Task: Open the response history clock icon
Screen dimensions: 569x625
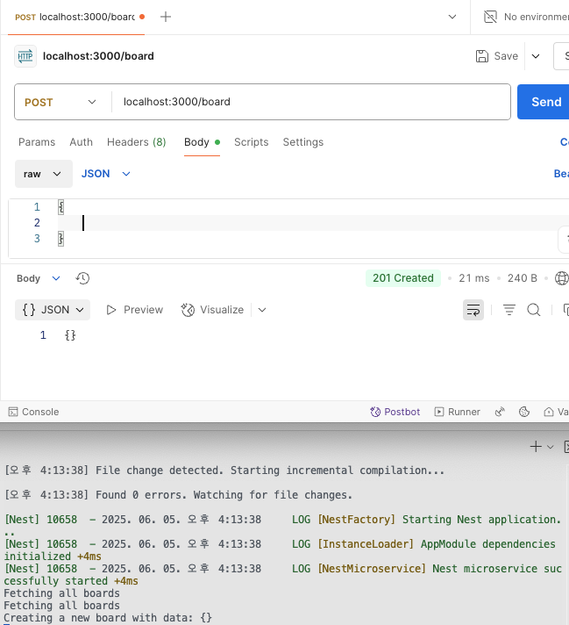Action: pyautogui.click(x=82, y=278)
